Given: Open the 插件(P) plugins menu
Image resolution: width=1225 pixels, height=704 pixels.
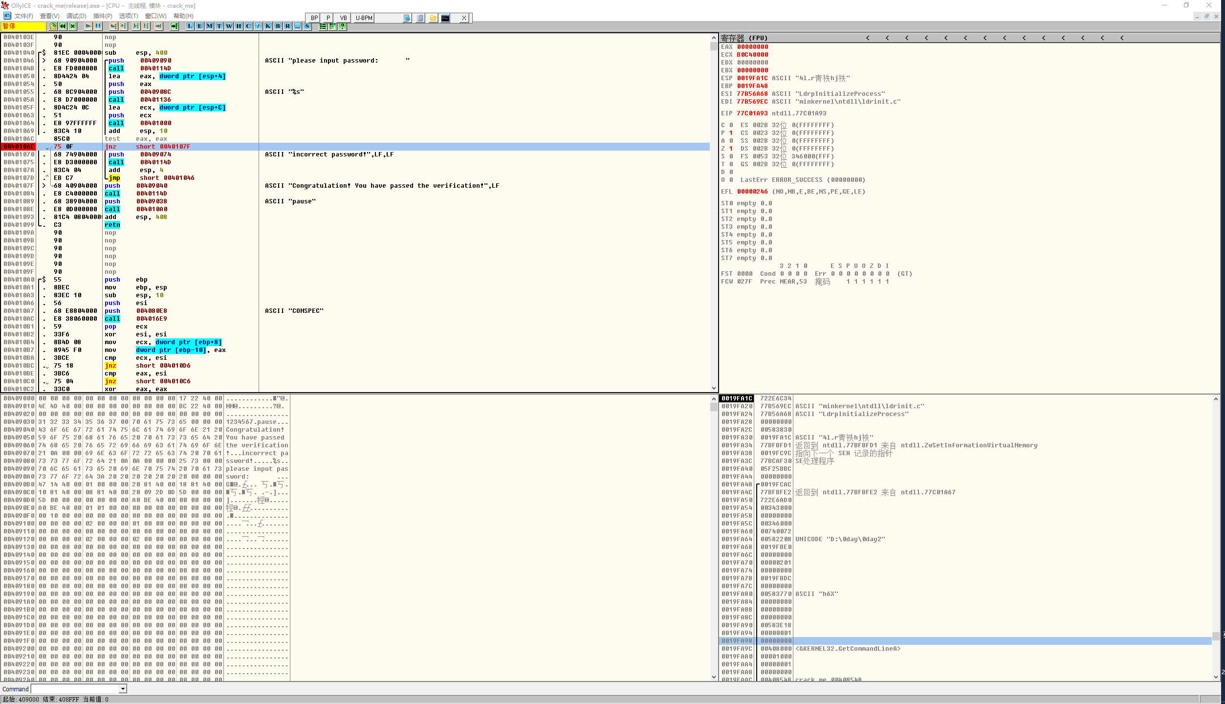Looking at the screenshot, I should coord(103,16).
